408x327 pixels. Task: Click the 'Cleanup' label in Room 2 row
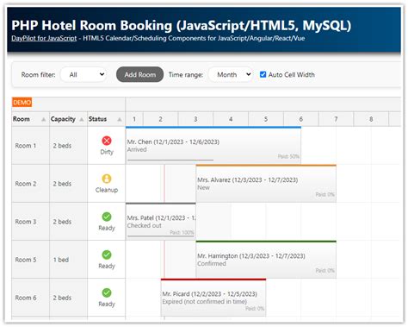pos(107,190)
